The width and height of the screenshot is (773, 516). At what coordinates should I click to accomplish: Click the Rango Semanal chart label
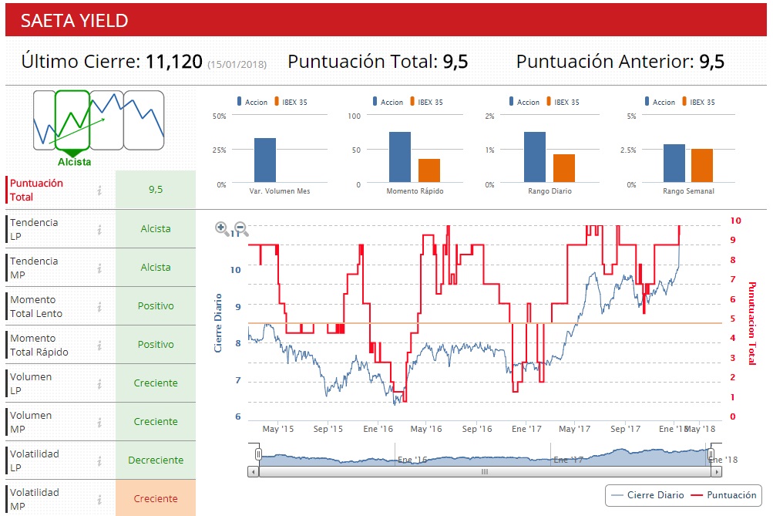(x=688, y=191)
